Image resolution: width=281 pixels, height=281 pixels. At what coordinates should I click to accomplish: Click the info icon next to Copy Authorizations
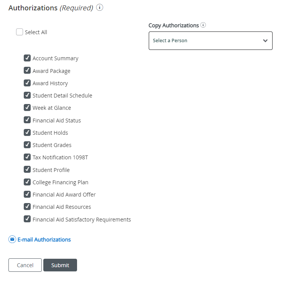pos(203,25)
